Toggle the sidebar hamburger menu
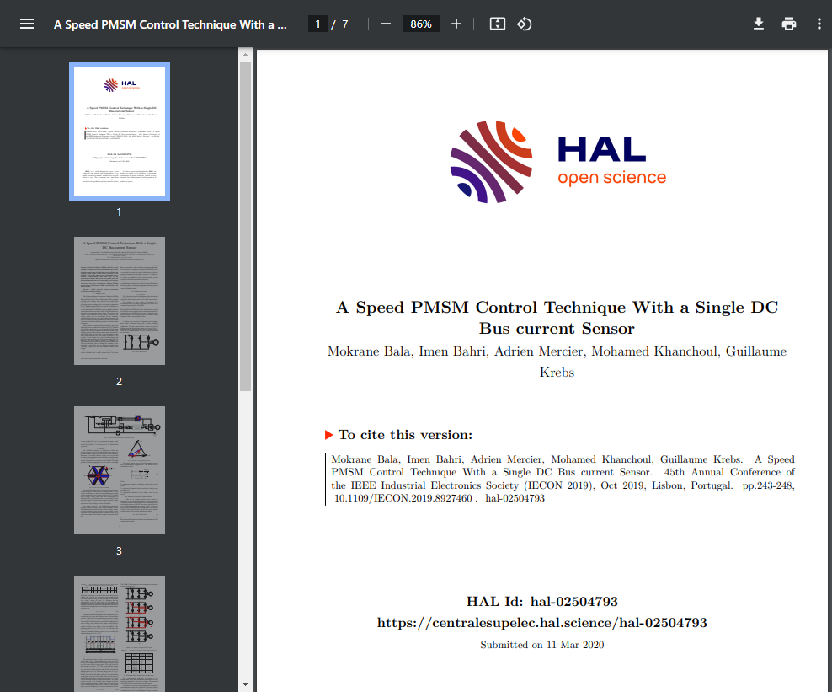832x692 pixels. (x=27, y=24)
